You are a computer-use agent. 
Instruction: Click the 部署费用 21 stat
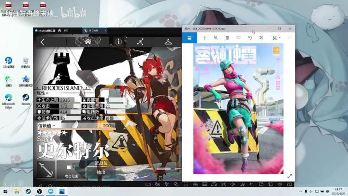pos(103,106)
